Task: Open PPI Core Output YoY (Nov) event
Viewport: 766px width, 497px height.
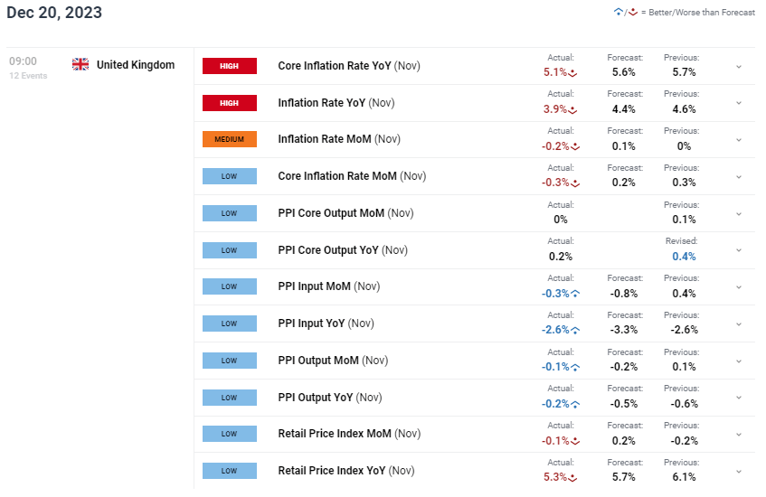Action: point(343,250)
